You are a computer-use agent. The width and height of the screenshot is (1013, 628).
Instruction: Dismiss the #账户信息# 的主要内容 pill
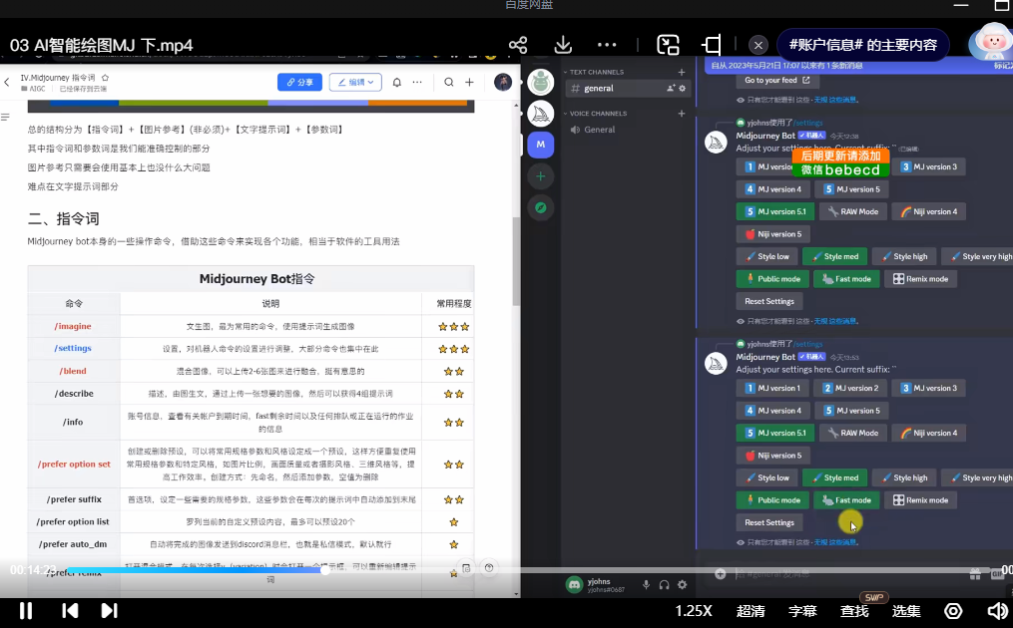758,45
